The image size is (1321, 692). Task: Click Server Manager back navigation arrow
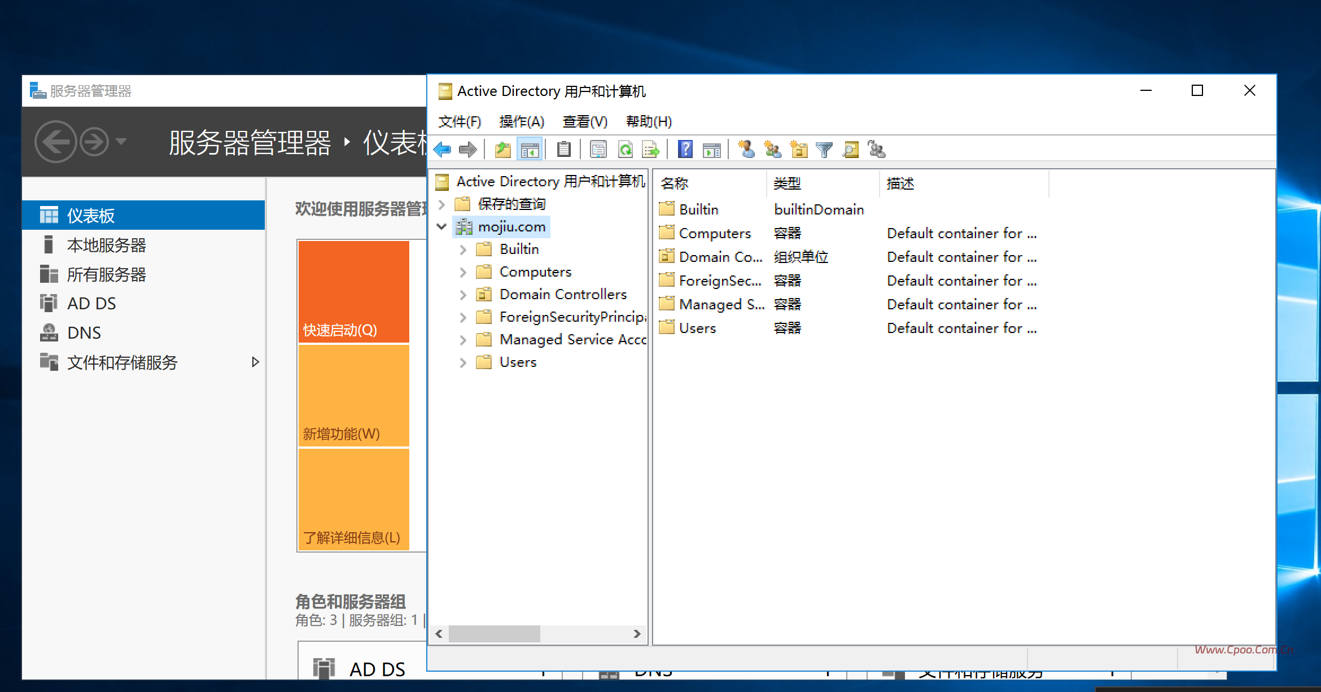(55, 142)
